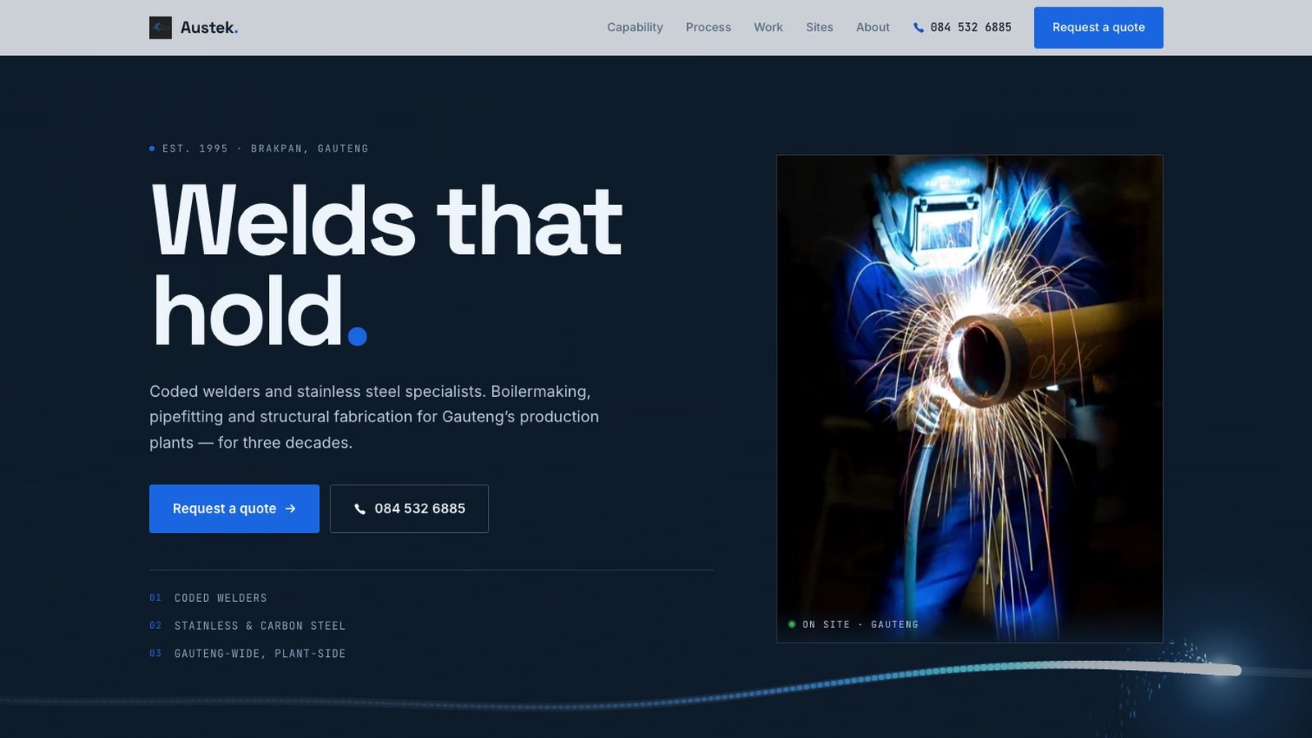Image resolution: width=1312 pixels, height=738 pixels.
Task: Open the About page link
Action: [872, 28]
